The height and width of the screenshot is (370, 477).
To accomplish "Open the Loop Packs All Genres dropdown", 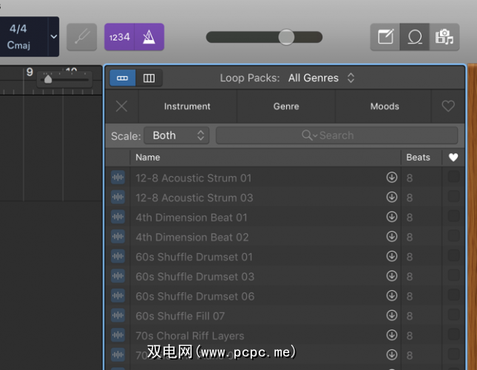I will [x=321, y=78].
